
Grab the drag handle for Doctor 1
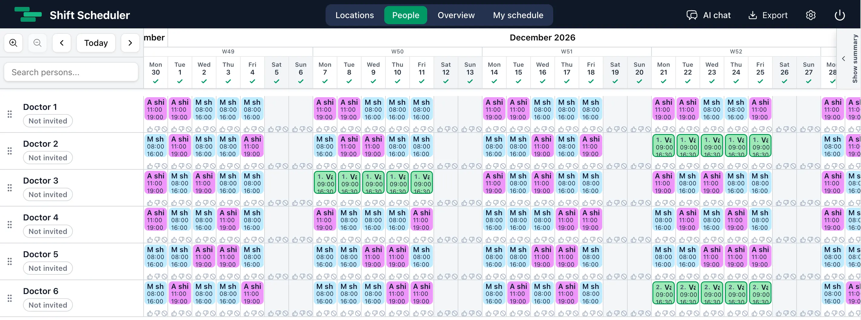pos(10,114)
